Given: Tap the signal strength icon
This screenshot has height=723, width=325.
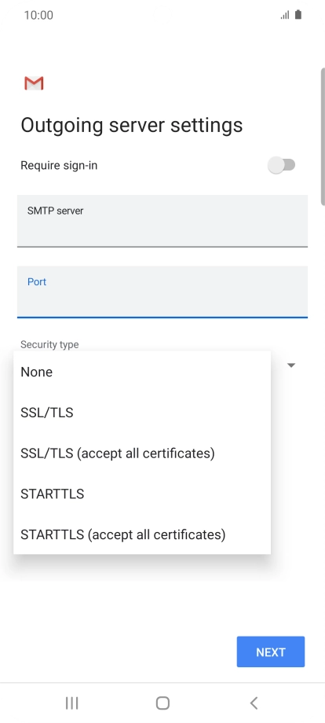Looking at the screenshot, I should coord(285,15).
